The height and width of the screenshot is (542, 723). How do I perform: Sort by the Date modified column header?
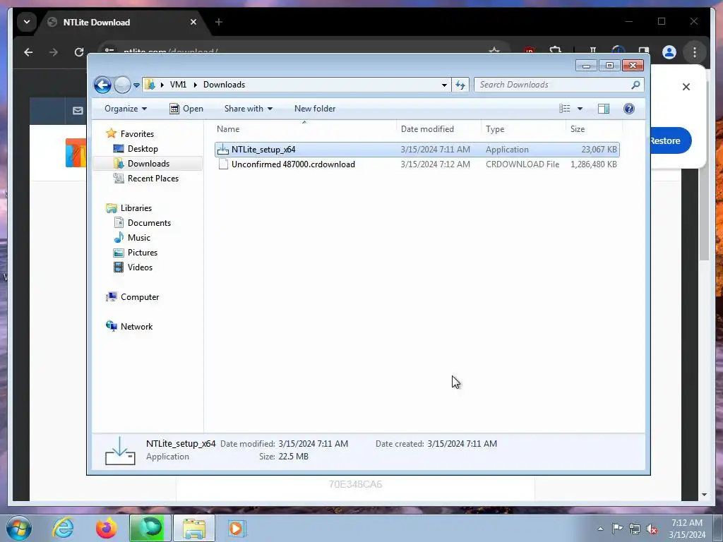click(438, 129)
